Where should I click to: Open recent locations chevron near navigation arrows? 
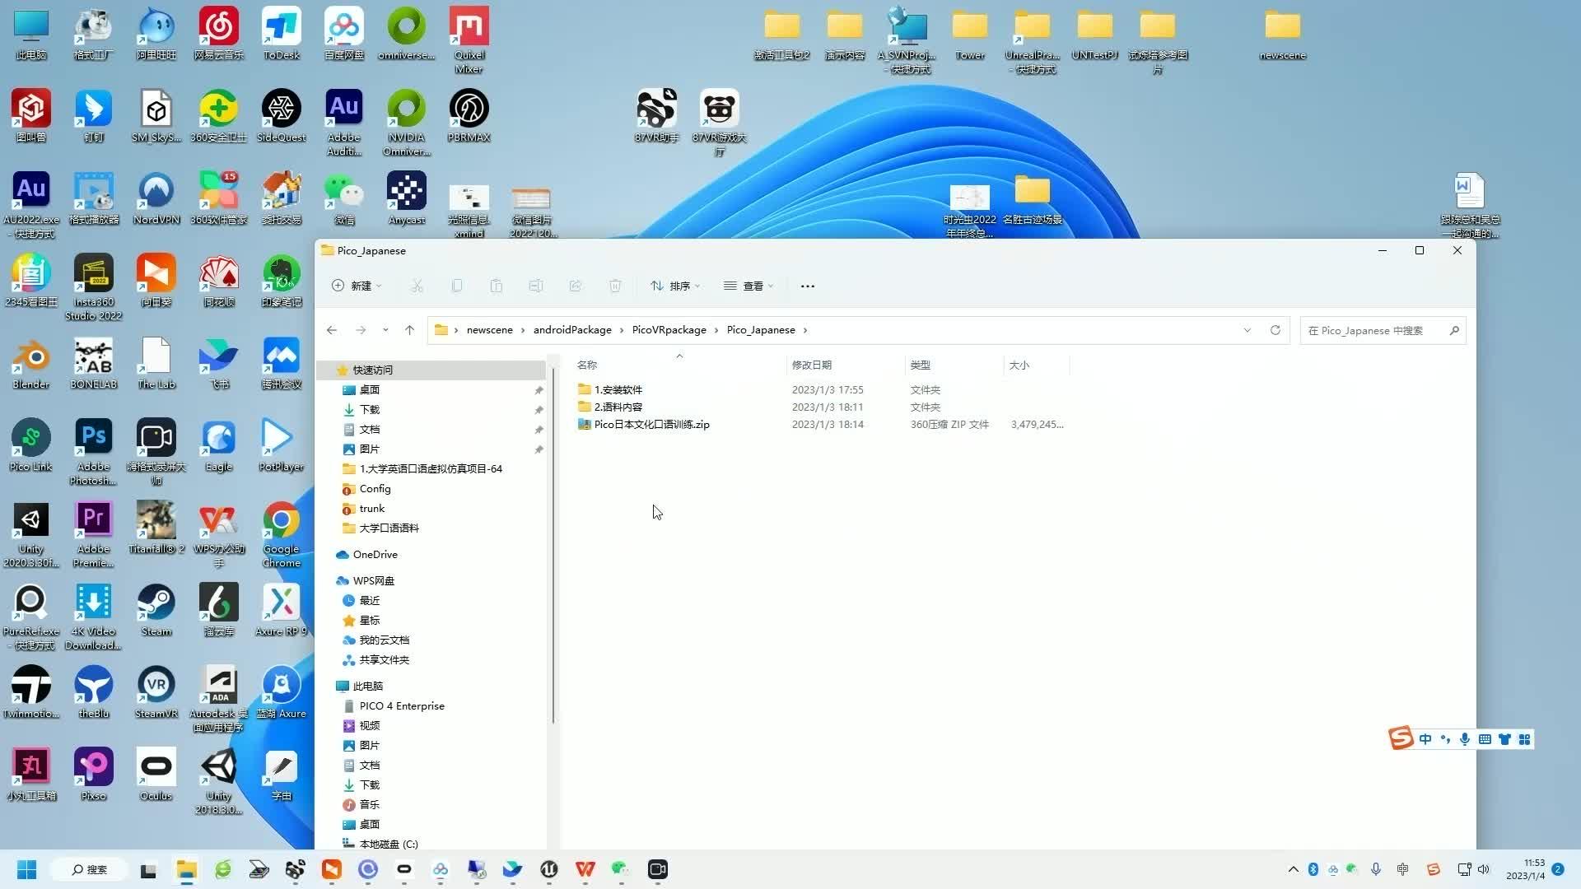385,330
